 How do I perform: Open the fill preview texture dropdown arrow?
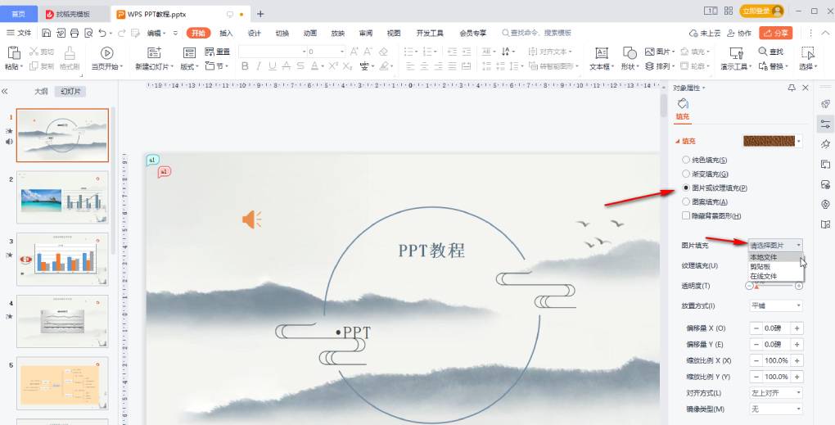(799, 141)
